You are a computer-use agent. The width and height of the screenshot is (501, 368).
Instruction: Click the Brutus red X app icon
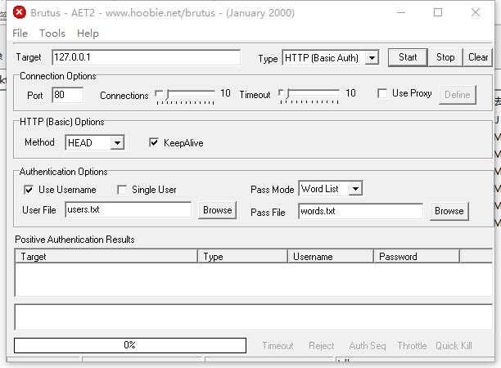(x=20, y=12)
